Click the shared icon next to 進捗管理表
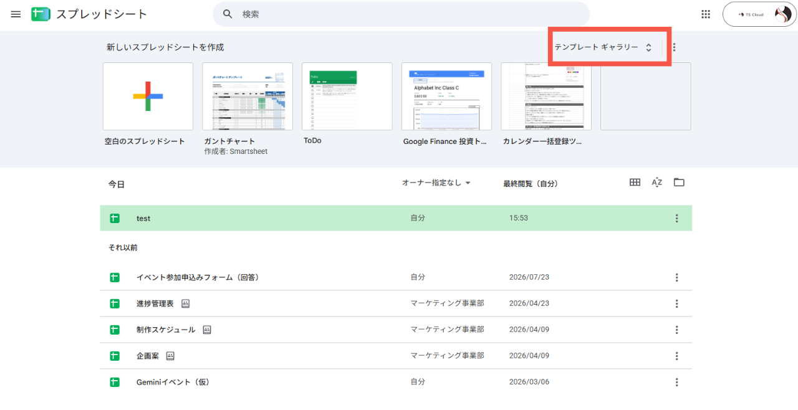Viewport: 798px width, 410px height. (185, 303)
